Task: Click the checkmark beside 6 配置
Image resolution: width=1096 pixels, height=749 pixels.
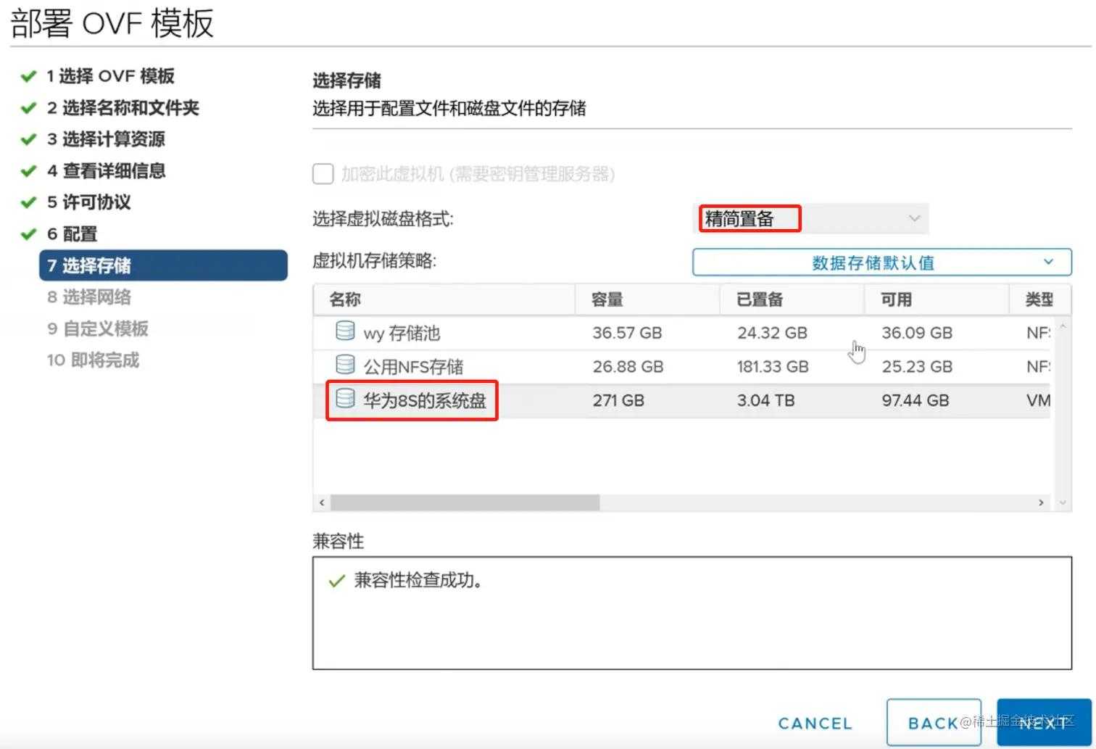Action: coord(28,234)
